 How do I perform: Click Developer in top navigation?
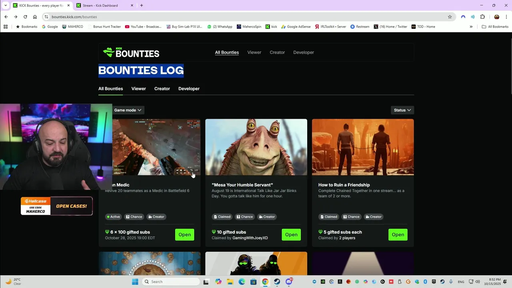304,52
